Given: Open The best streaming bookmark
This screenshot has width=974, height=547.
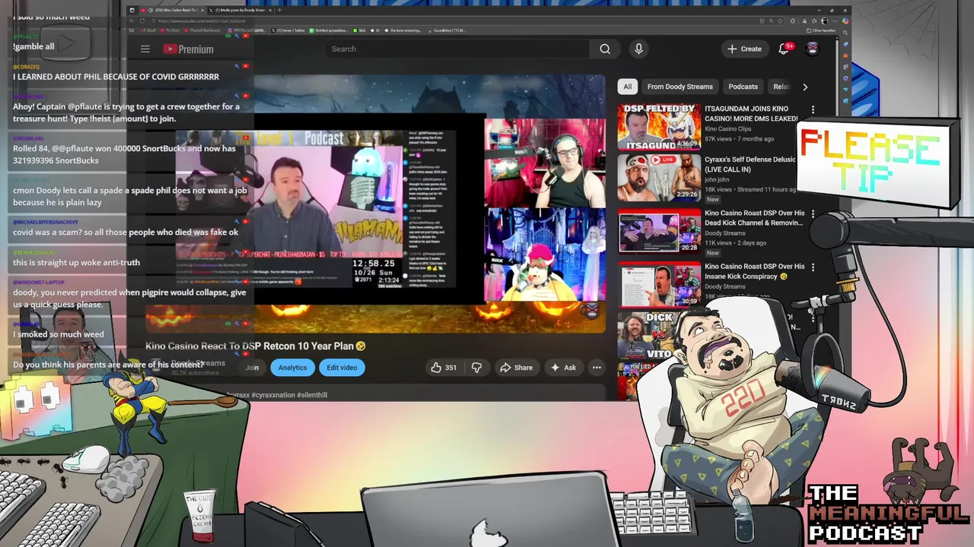Looking at the screenshot, I should 403,30.
